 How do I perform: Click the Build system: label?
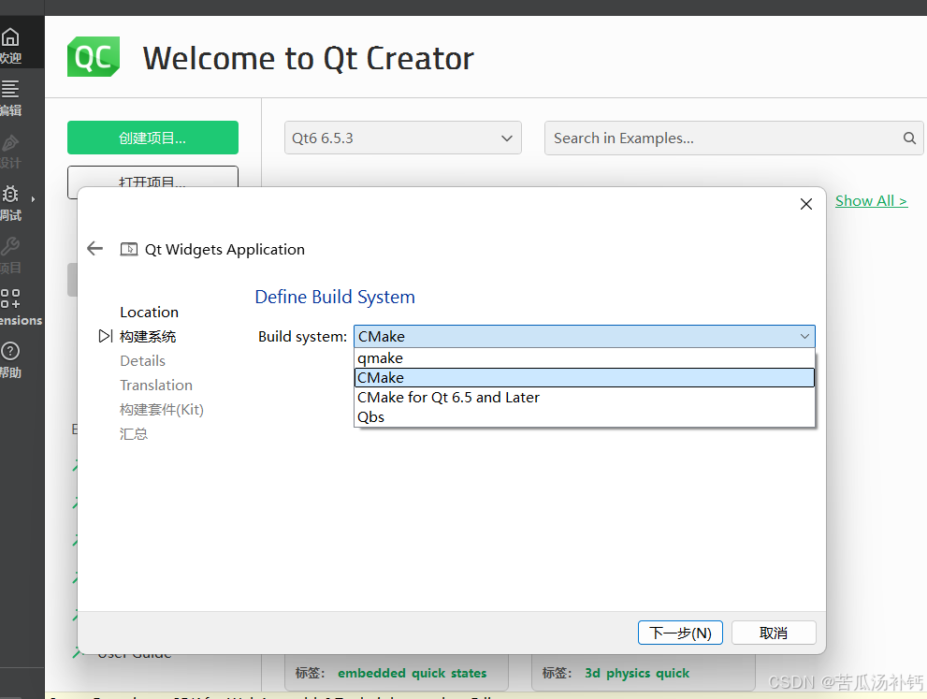pos(303,337)
